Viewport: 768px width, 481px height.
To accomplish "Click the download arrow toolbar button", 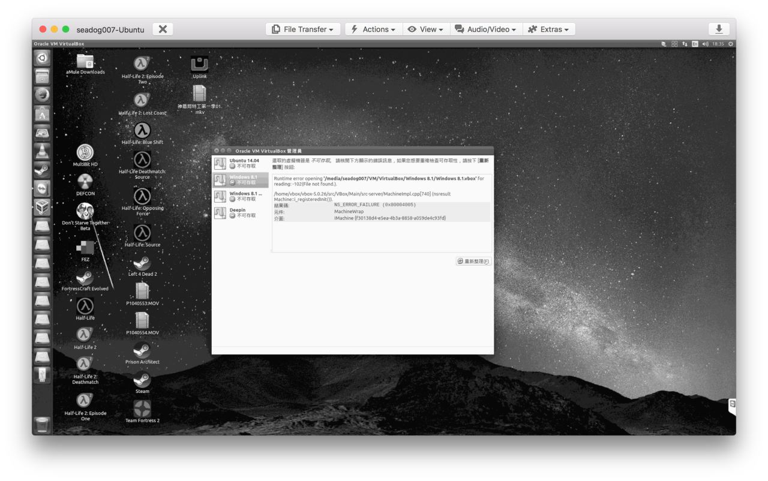I will coord(719,29).
